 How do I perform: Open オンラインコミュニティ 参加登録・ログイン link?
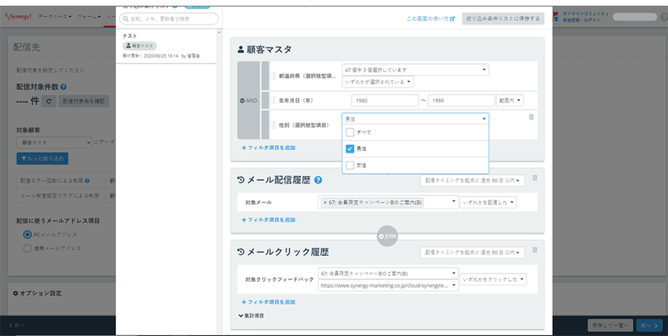coord(586,17)
